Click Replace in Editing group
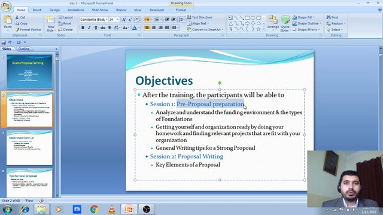Image resolution: width=383 pixels, height=215 pixels. point(336,23)
